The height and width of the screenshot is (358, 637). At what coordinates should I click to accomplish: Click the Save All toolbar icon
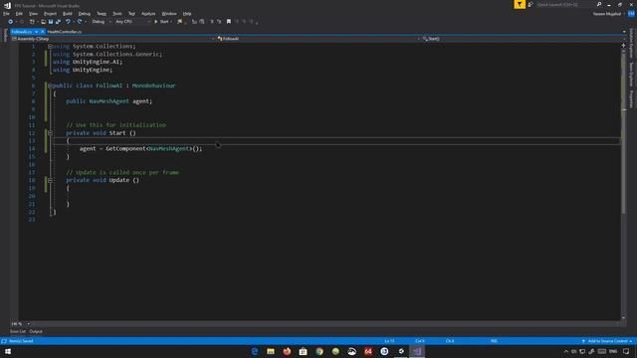coord(58,22)
